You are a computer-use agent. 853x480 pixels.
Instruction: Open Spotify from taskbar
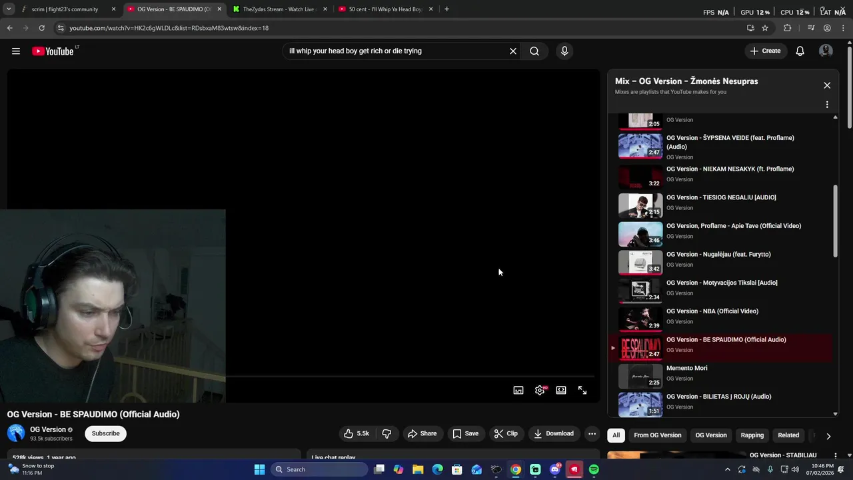[594, 469]
